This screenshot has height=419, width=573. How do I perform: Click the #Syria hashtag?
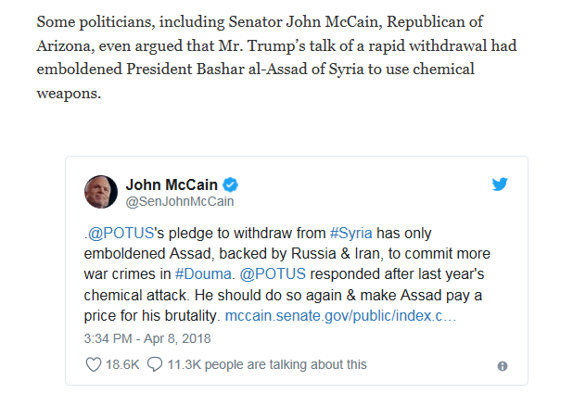pos(350,231)
